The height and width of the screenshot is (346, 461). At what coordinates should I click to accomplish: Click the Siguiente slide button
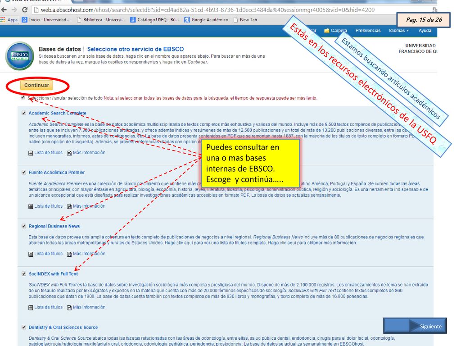click(x=415, y=326)
